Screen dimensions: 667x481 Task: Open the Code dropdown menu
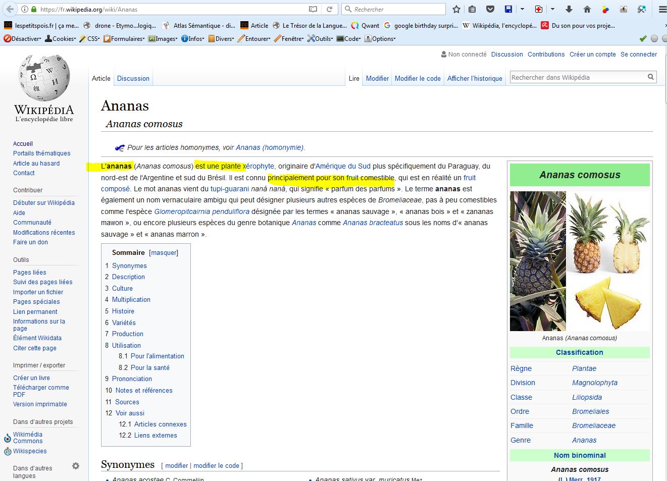pyautogui.click(x=349, y=38)
